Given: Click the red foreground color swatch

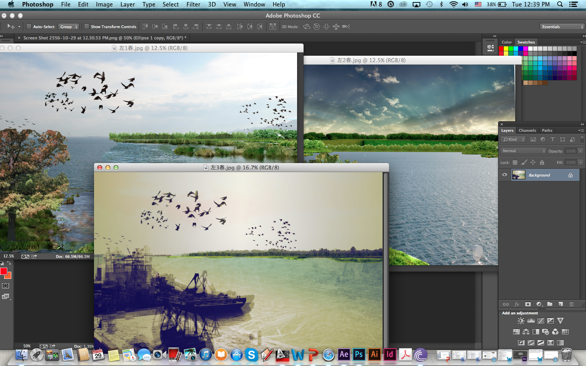Looking at the screenshot, I should click(x=4, y=271).
